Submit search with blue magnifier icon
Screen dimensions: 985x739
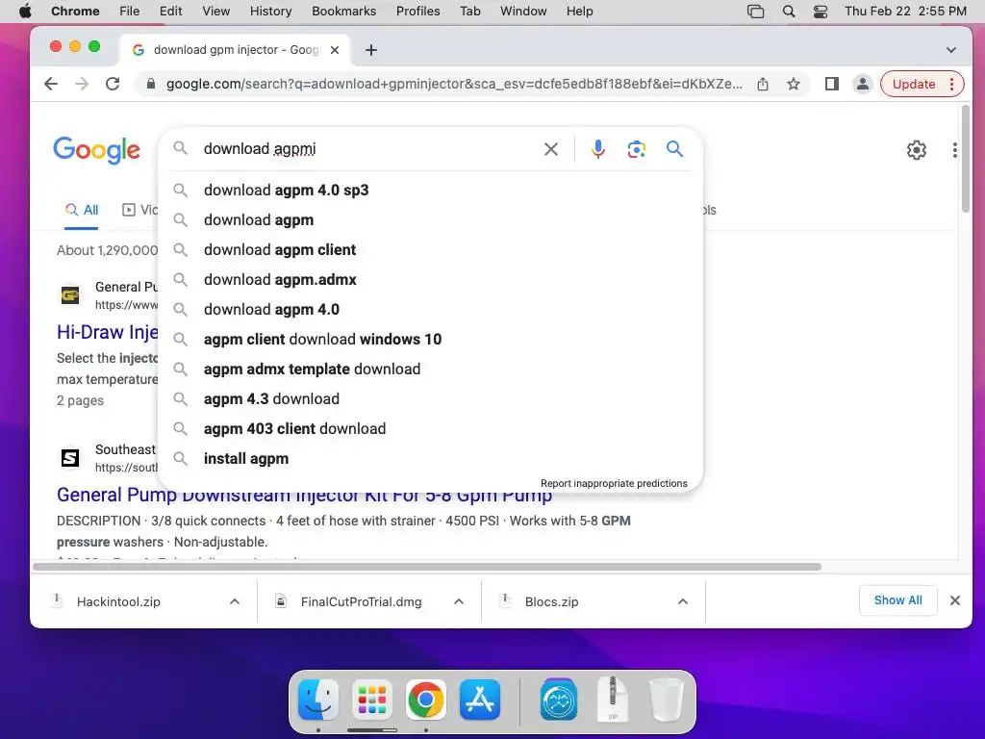tap(674, 149)
